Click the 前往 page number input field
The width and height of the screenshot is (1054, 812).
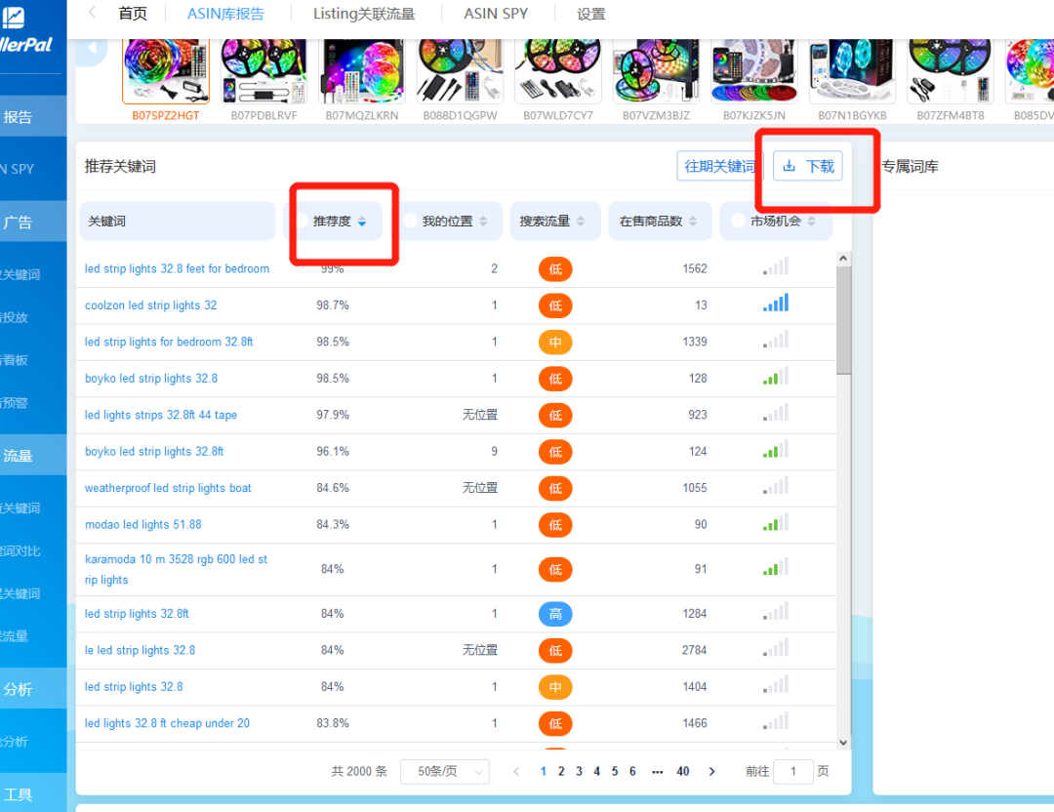[x=793, y=771]
